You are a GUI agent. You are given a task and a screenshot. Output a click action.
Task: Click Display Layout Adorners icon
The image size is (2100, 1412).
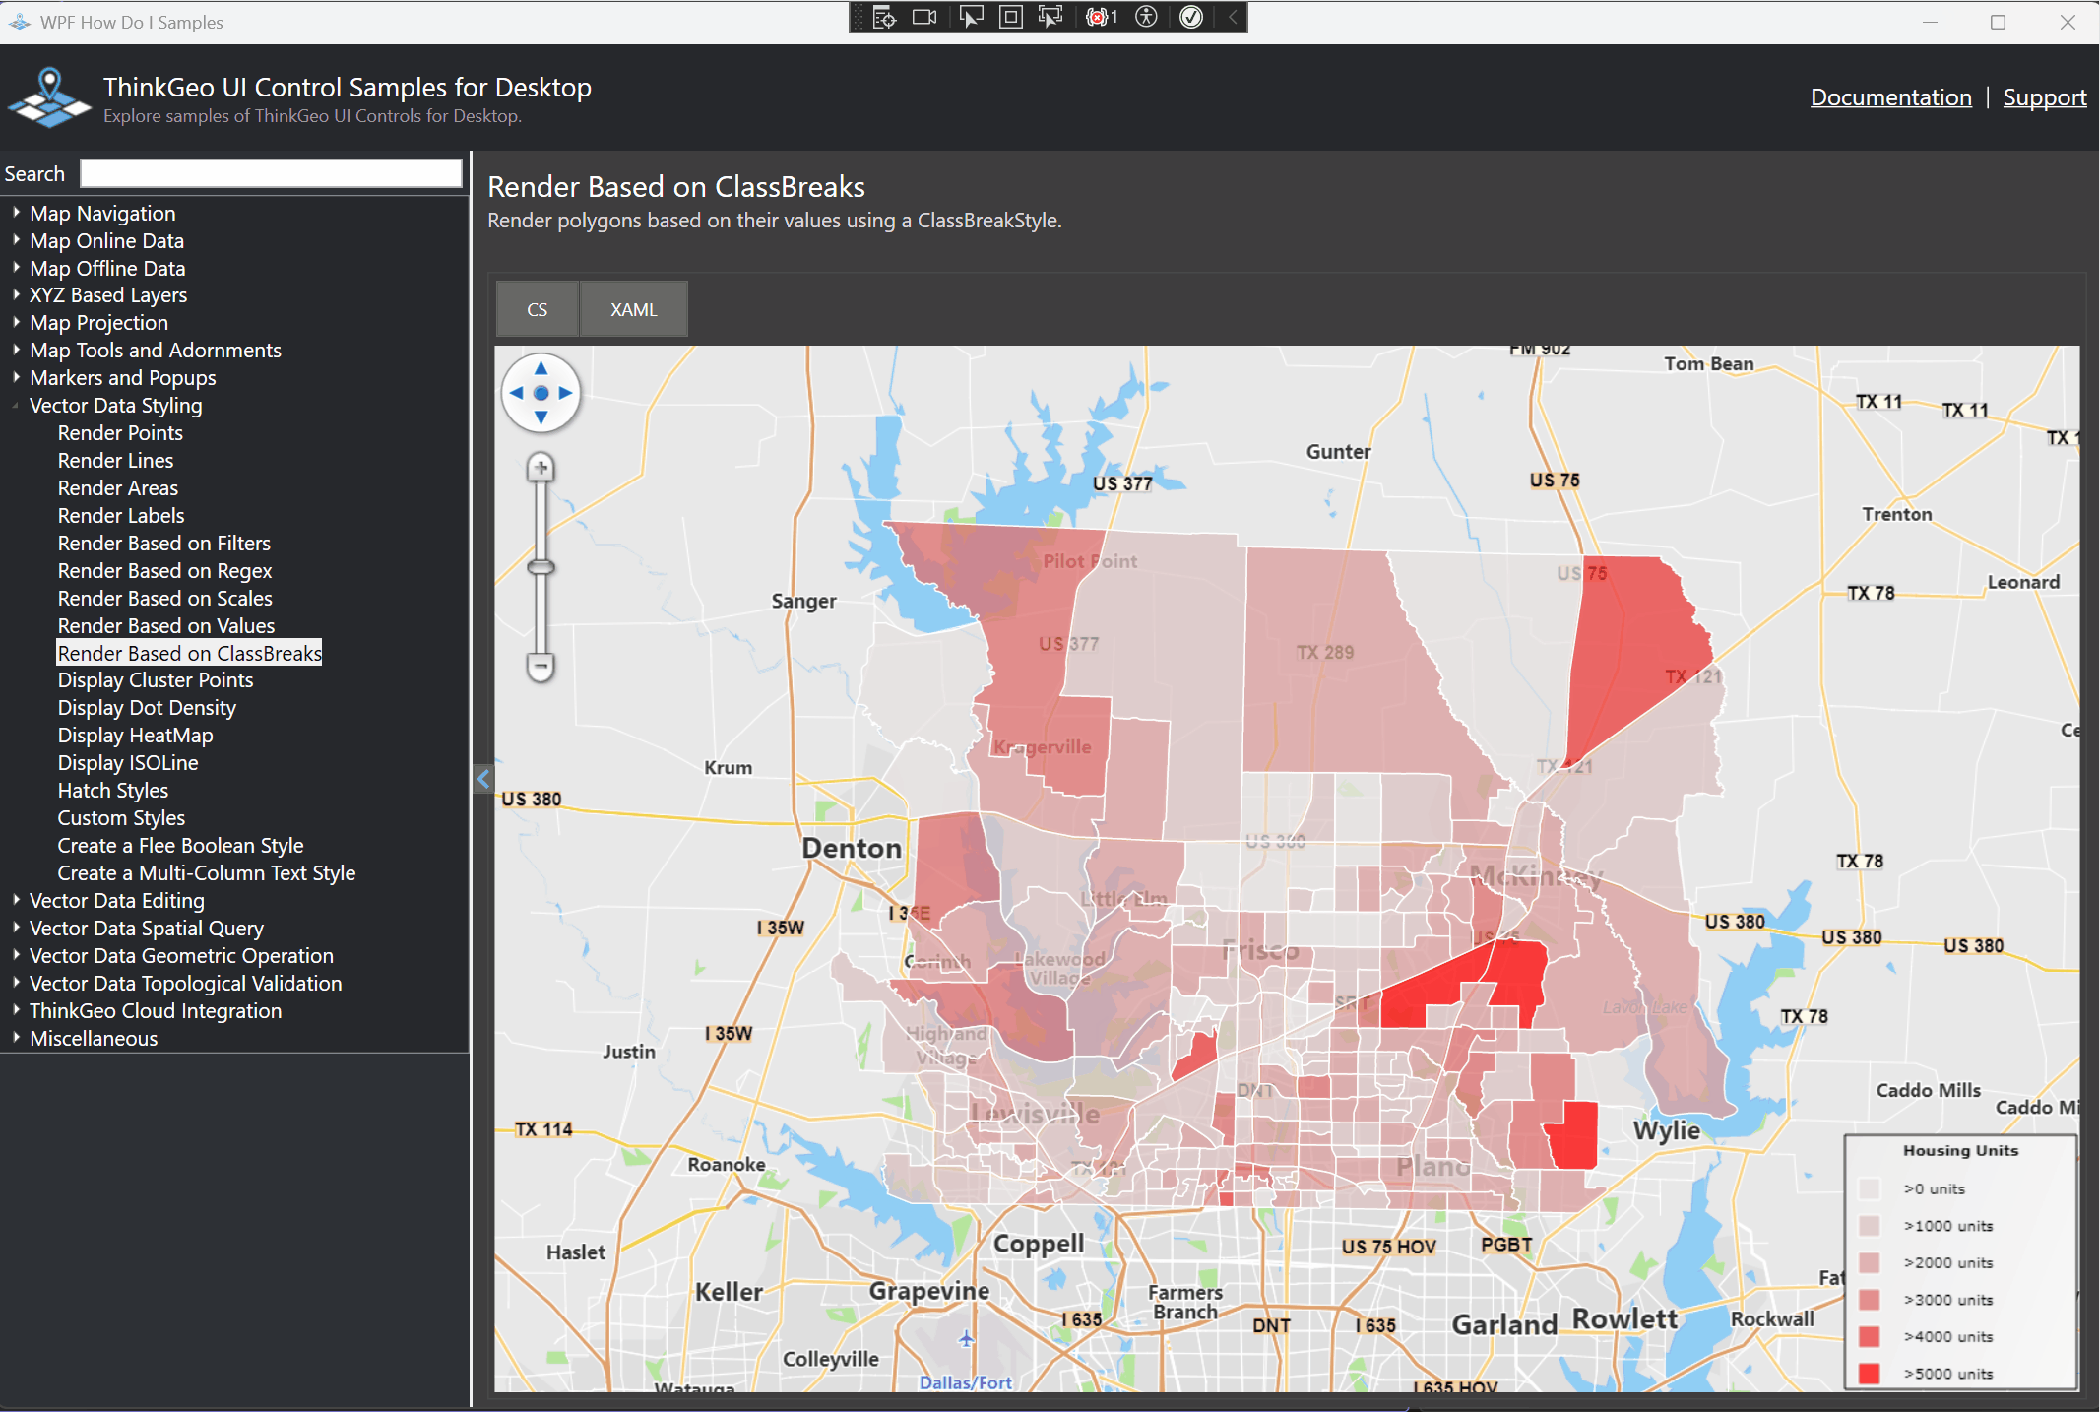(x=1010, y=17)
